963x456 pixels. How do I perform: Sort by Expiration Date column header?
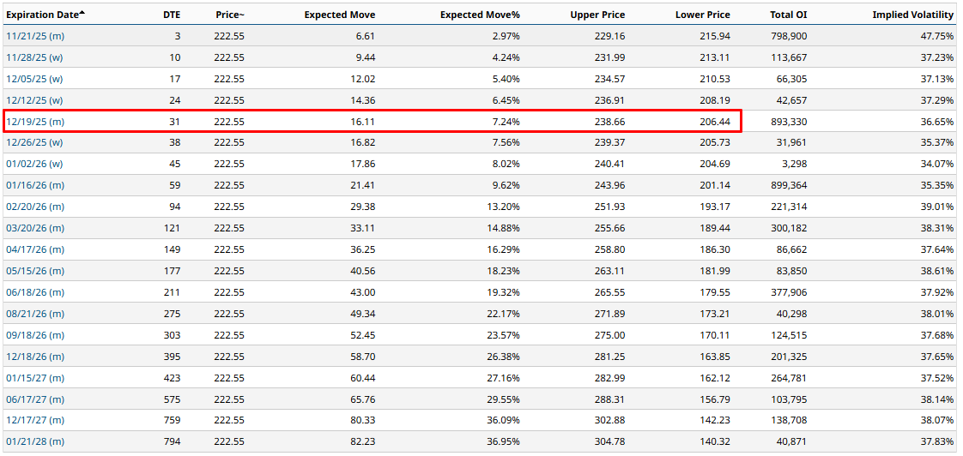(x=45, y=15)
